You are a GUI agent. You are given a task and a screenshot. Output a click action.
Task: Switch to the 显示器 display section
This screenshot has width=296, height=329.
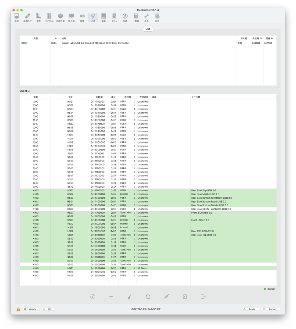point(71,18)
